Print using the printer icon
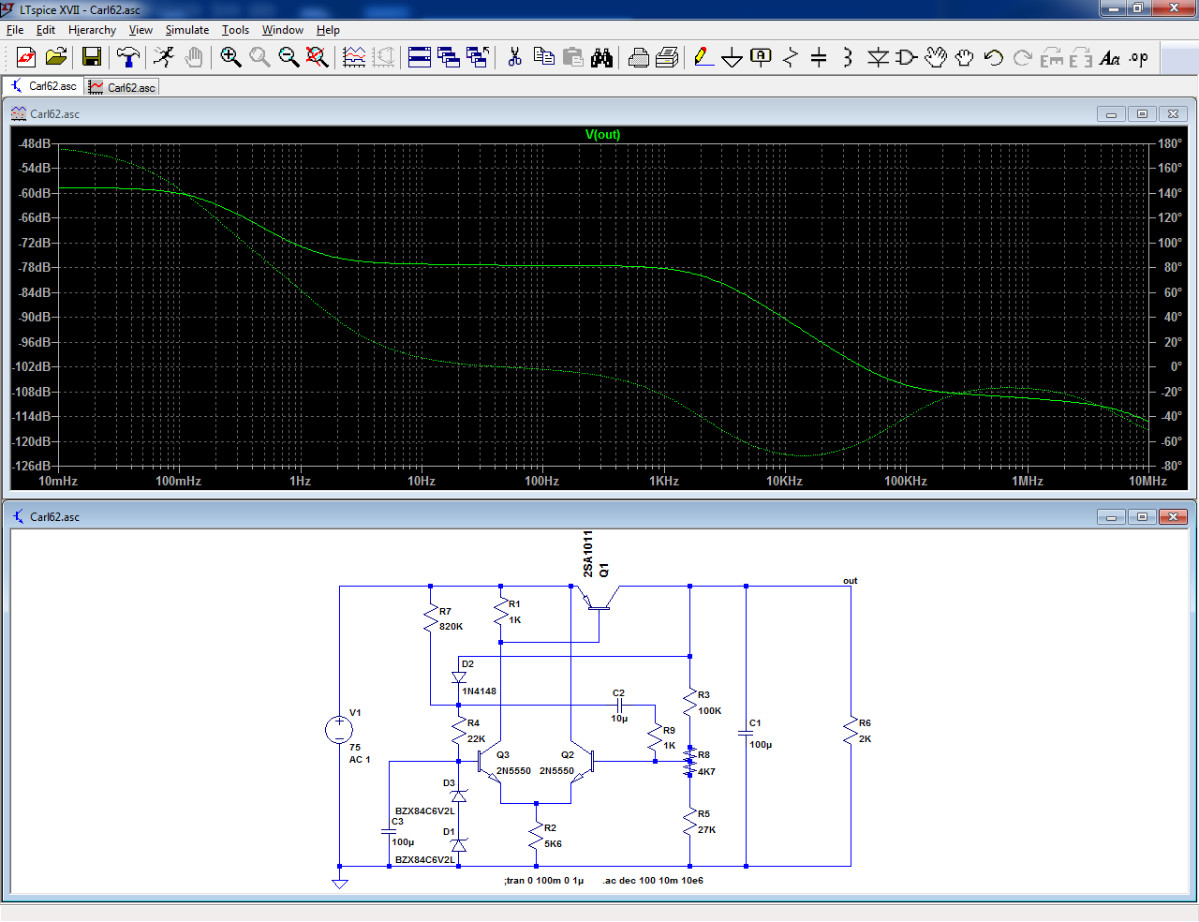The width and height of the screenshot is (1199, 922). [x=667, y=58]
